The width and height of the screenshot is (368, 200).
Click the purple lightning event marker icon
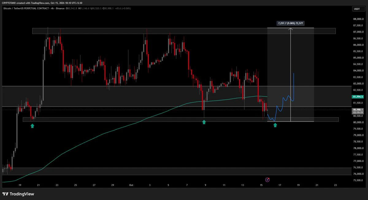[267, 179]
